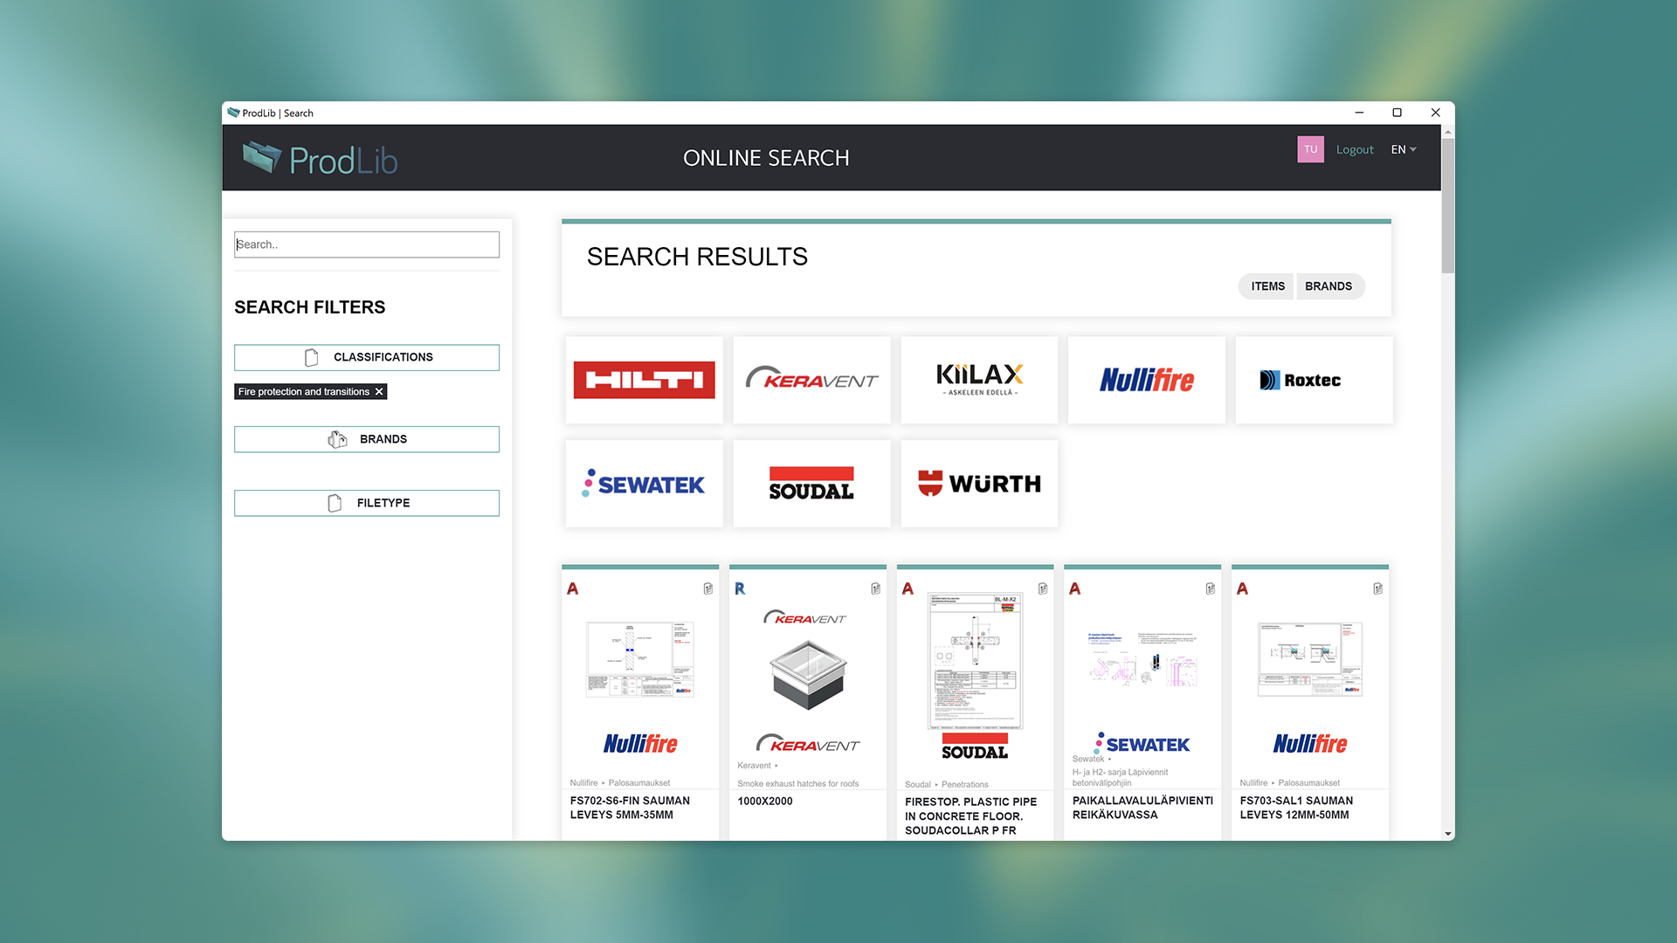The height and width of the screenshot is (943, 1677).
Task: Open FS702-S6-FIN drawing thumbnail
Action: point(640,659)
